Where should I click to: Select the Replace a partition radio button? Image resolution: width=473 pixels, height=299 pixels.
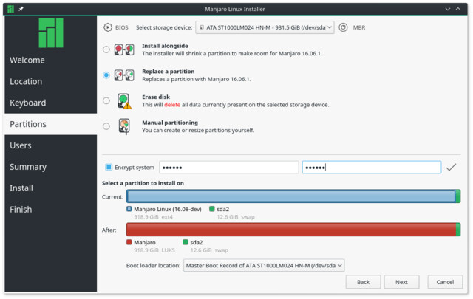(x=106, y=75)
